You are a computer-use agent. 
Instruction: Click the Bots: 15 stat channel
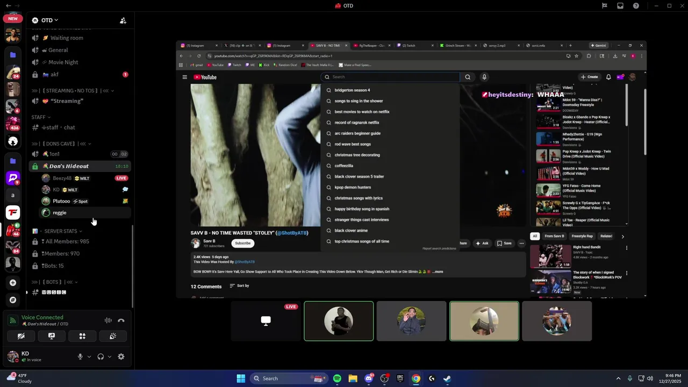(80, 266)
